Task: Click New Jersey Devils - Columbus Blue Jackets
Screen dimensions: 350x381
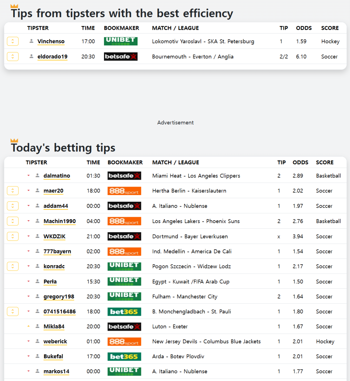Action: [x=206, y=342]
